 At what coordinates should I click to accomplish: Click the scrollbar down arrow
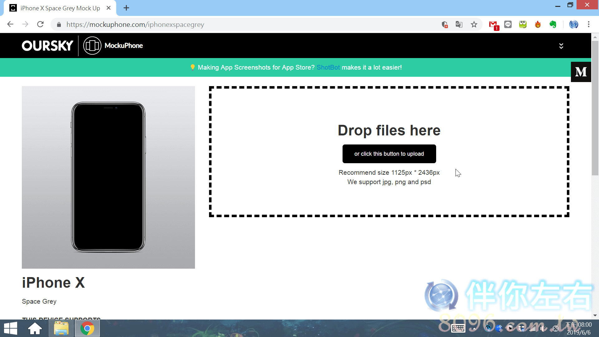(595, 315)
